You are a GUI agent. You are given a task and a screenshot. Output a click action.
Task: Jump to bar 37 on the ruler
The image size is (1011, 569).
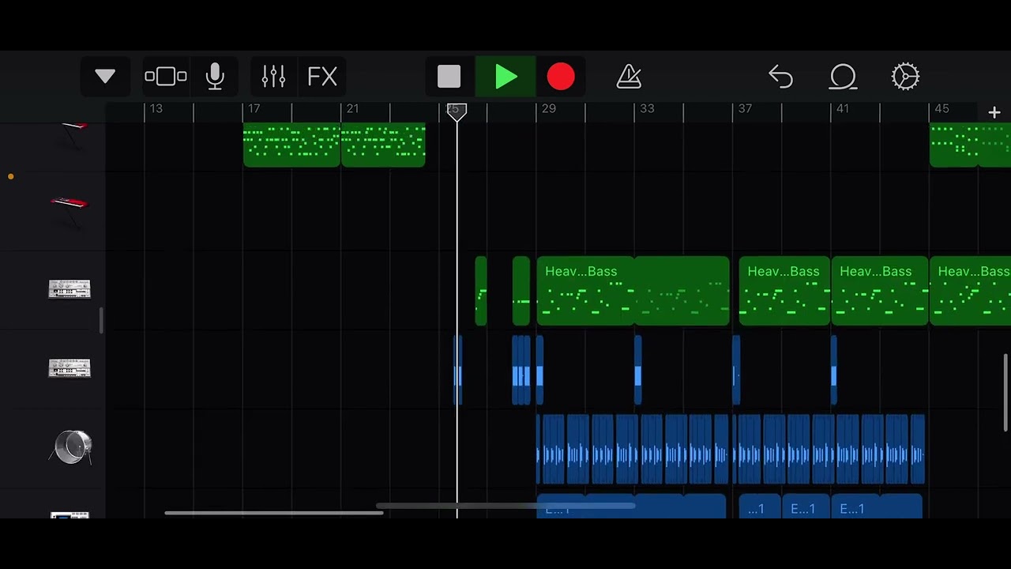pyautogui.click(x=745, y=109)
